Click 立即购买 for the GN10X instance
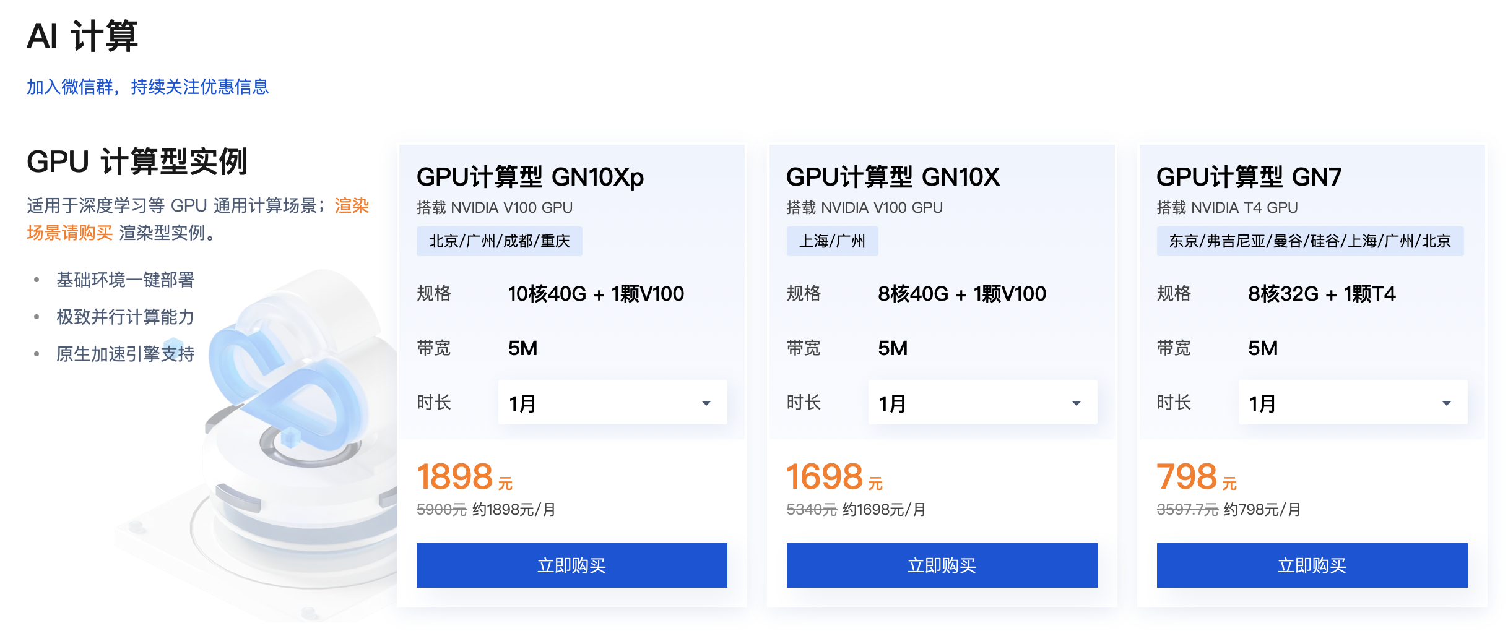 pyautogui.click(x=942, y=565)
